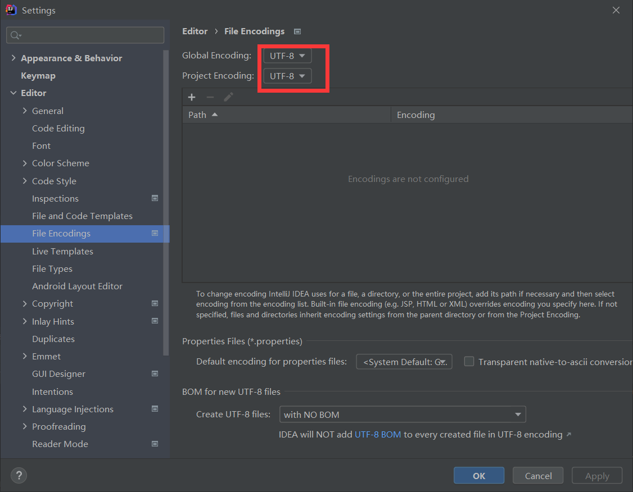Screen dimensions: 633x492
Task: Expand the Emmet node
Action: coord(25,356)
